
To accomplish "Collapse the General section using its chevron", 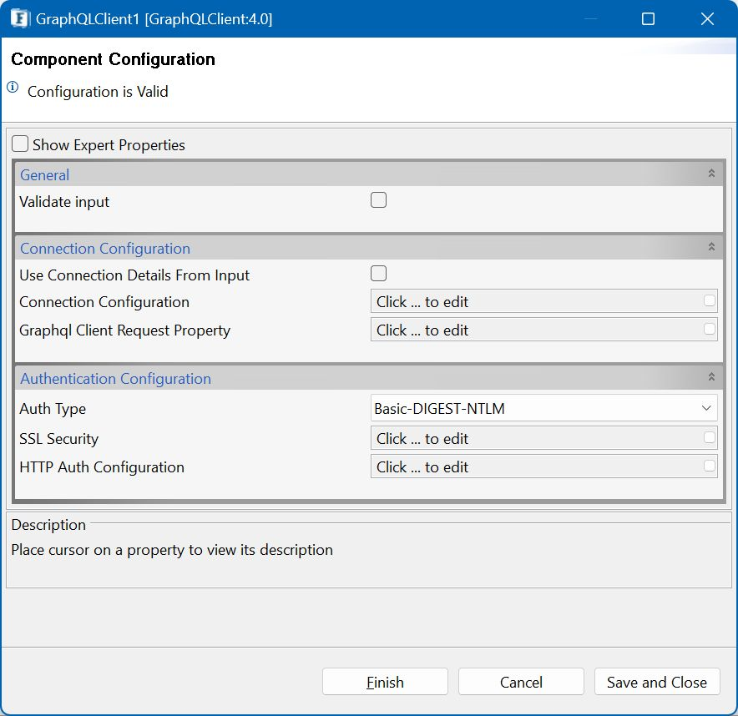I will (x=711, y=174).
